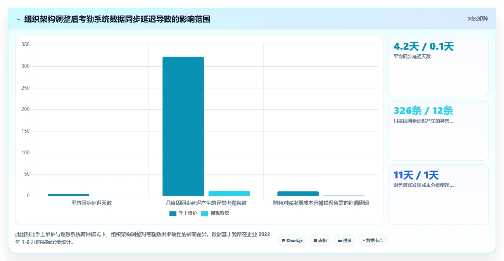Click the y-axis value 300
Viewport: 504px width, 261px height.
point(26,66)
